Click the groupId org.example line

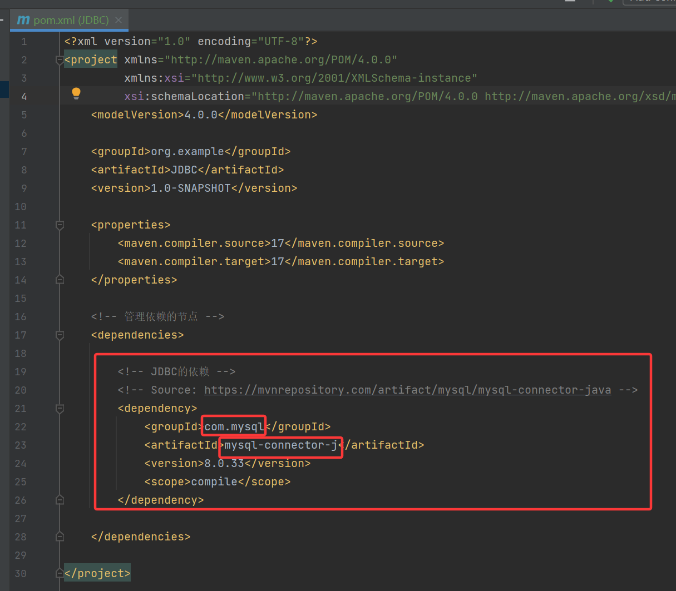pyautogui.click(x=191, y=151)
